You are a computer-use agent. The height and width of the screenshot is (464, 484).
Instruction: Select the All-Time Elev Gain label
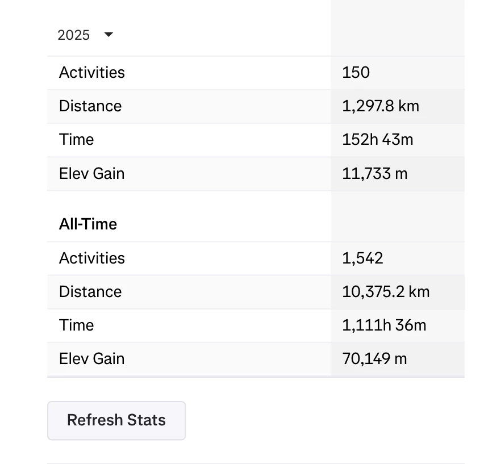tap(91, 359)
